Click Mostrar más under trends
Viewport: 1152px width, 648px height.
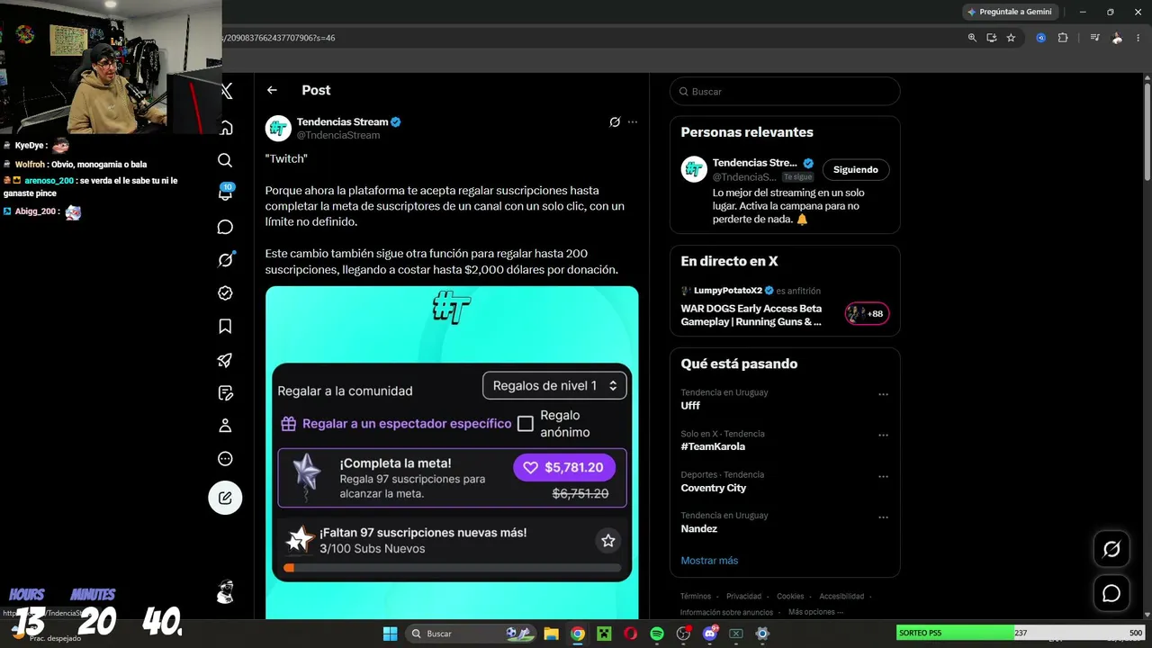point(709,561)
